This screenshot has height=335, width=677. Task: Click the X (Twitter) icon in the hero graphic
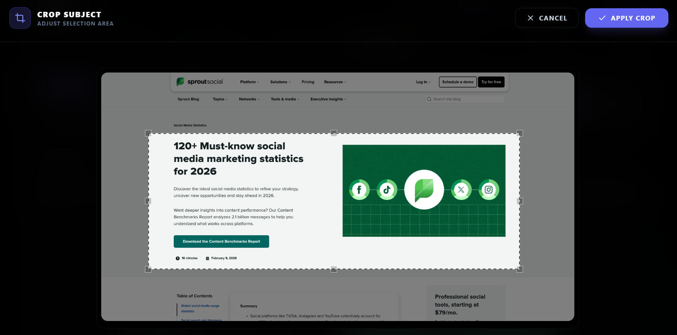pyautogui.click(x=461, y=190)
